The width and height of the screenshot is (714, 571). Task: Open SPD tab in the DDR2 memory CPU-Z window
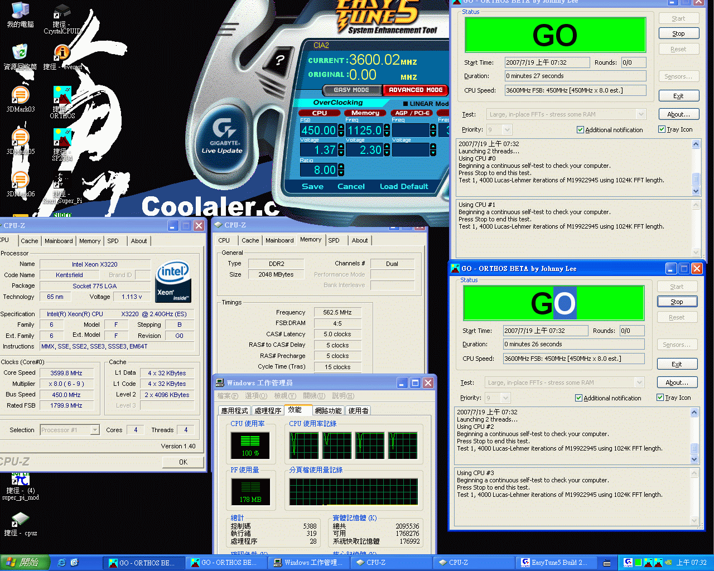[334, 240]
